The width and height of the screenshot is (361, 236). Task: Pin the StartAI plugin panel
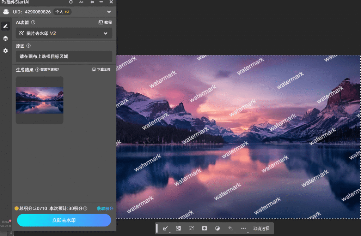[92, 2]
